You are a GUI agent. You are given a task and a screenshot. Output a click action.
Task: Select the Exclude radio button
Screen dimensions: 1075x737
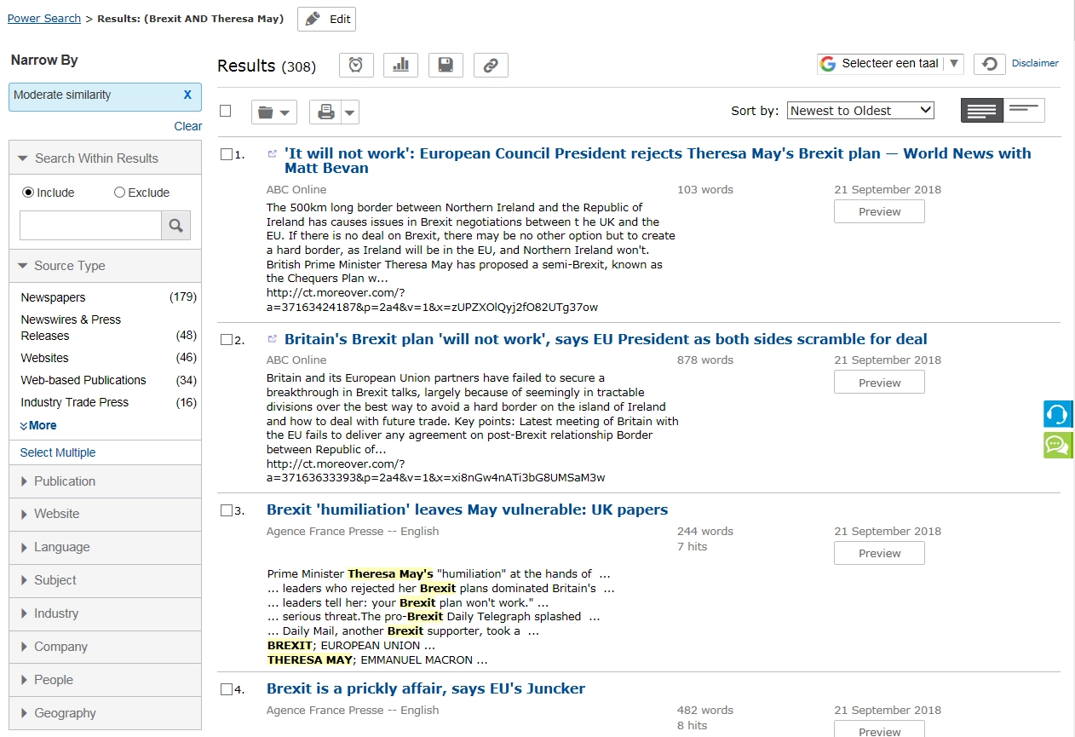119,193
